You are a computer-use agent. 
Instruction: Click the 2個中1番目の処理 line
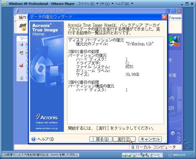point(84,52)
